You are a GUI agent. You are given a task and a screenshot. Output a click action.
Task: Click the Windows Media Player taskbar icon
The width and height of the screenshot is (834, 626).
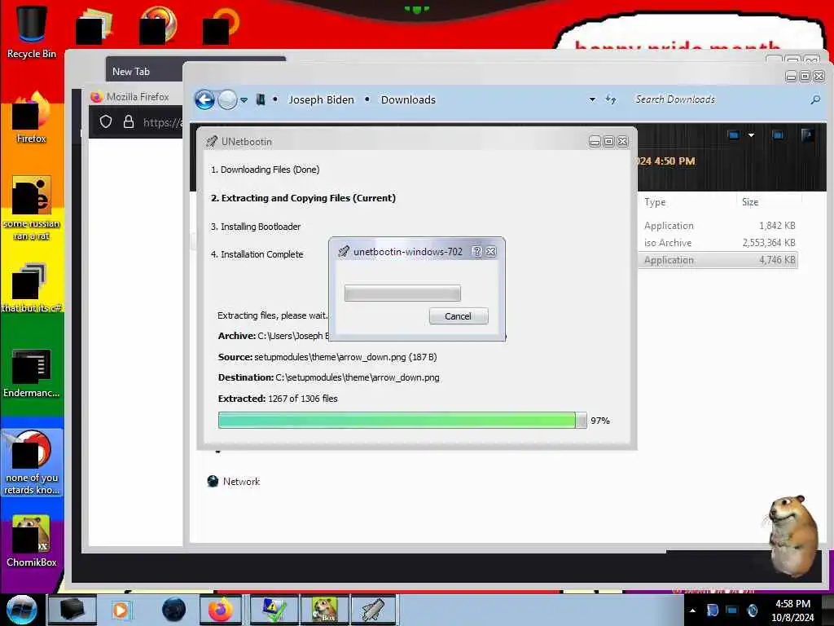click(x=121, y=610)
